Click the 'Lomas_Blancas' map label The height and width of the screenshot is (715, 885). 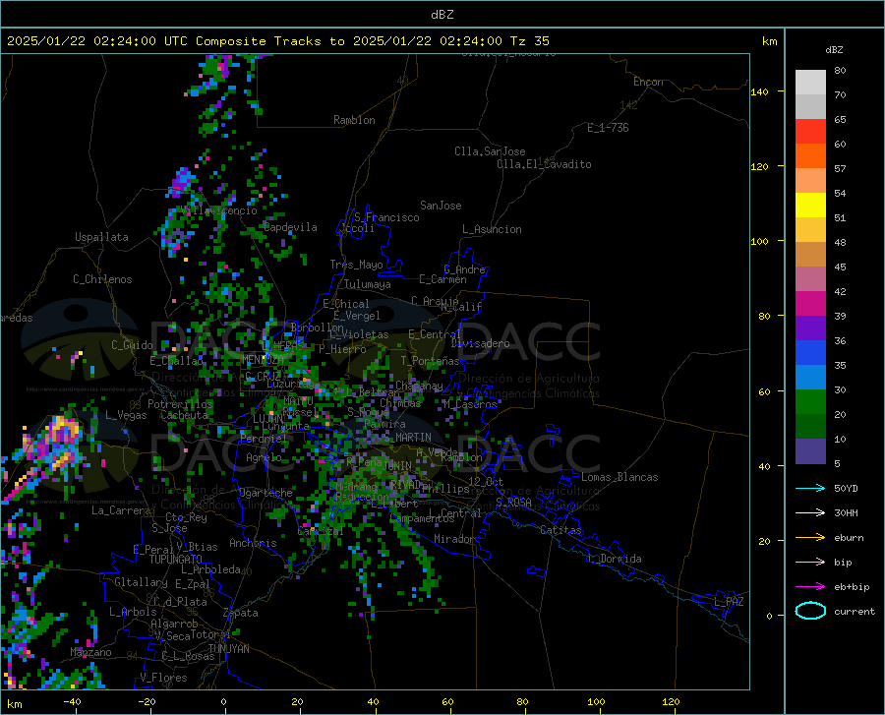619,477
